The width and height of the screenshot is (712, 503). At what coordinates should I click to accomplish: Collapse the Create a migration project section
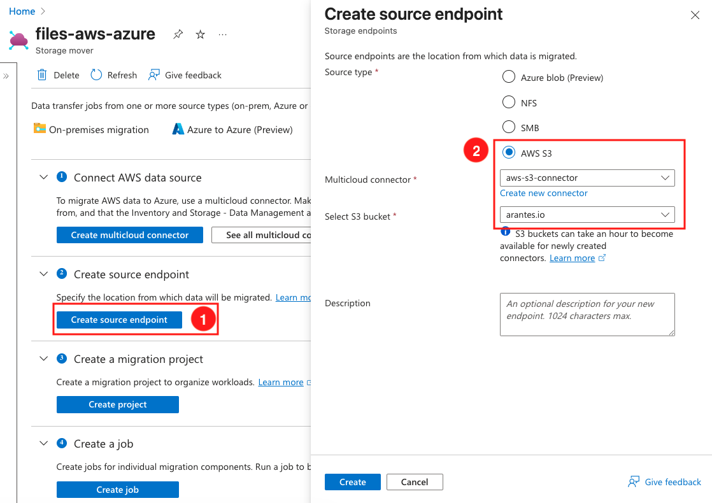(43, 359)
